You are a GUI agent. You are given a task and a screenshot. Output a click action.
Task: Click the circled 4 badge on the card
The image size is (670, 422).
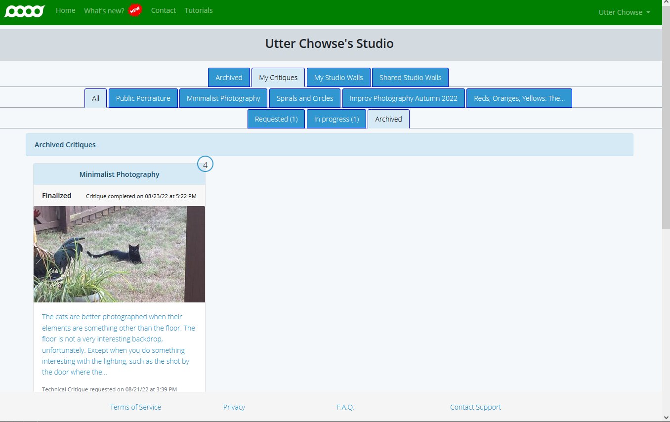205,164
